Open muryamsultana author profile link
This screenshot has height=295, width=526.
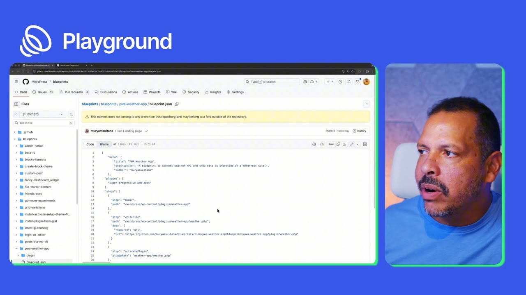pos(102,131)
